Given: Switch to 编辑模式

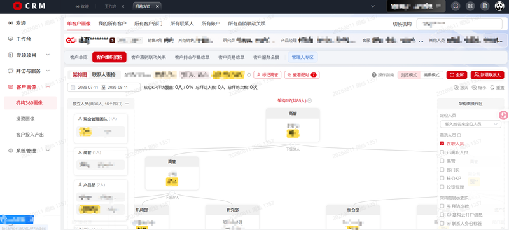Looking at the screenshot, I should (x=431, y=75).
